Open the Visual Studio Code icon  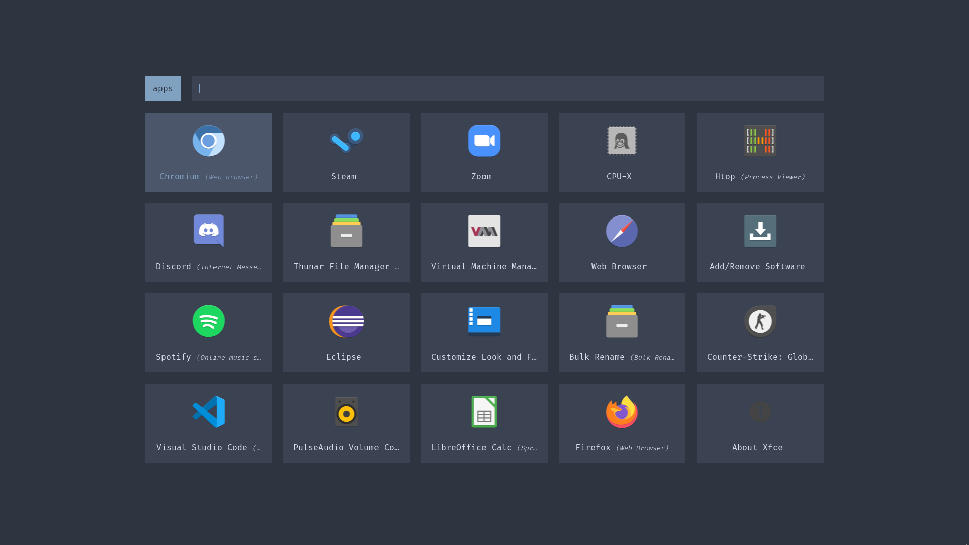click(208, 412)
